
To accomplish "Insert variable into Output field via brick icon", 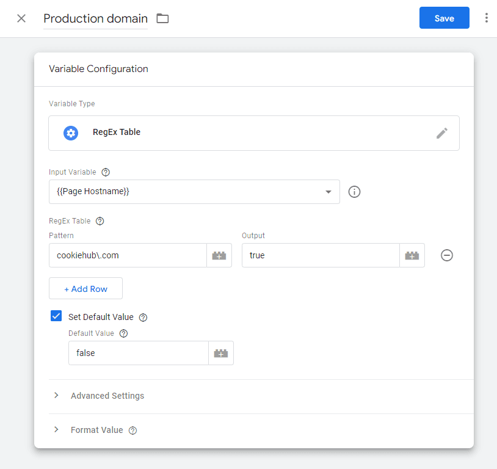I will (x=412, y=256).
